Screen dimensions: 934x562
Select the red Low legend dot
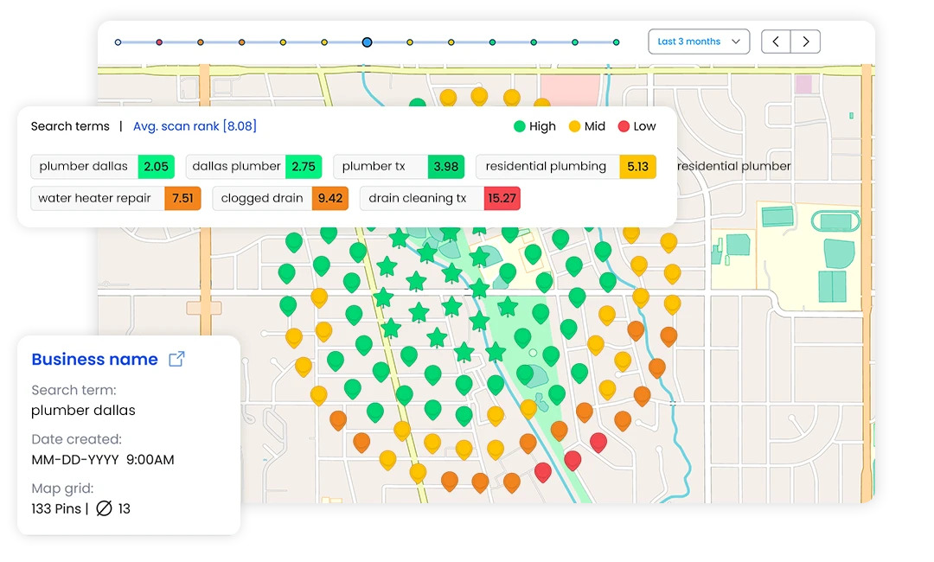(624, 126)
